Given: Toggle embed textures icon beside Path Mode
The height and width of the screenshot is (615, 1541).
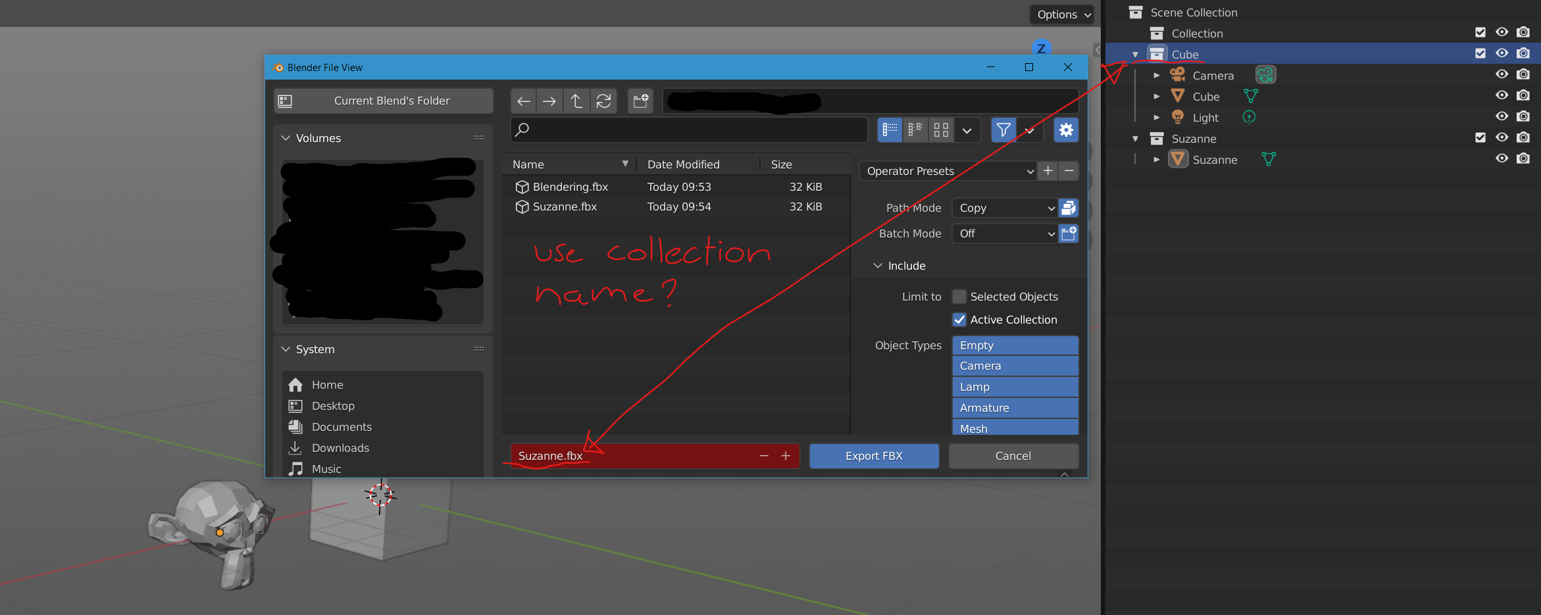Looking at the screenshot, I should [x=1069, y=208].
